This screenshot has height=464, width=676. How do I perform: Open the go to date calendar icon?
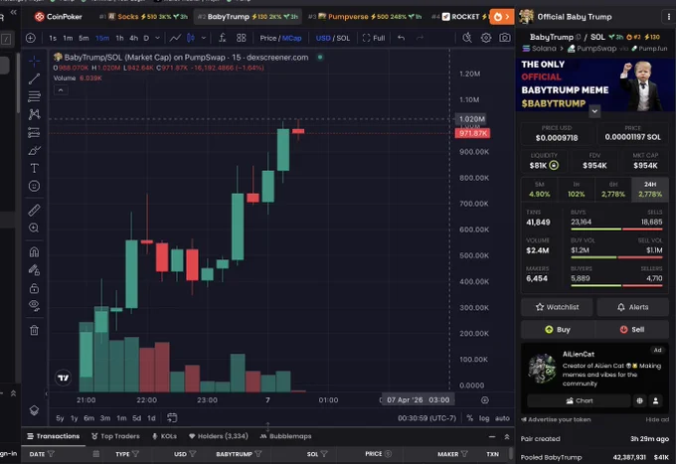coord(172,418)
